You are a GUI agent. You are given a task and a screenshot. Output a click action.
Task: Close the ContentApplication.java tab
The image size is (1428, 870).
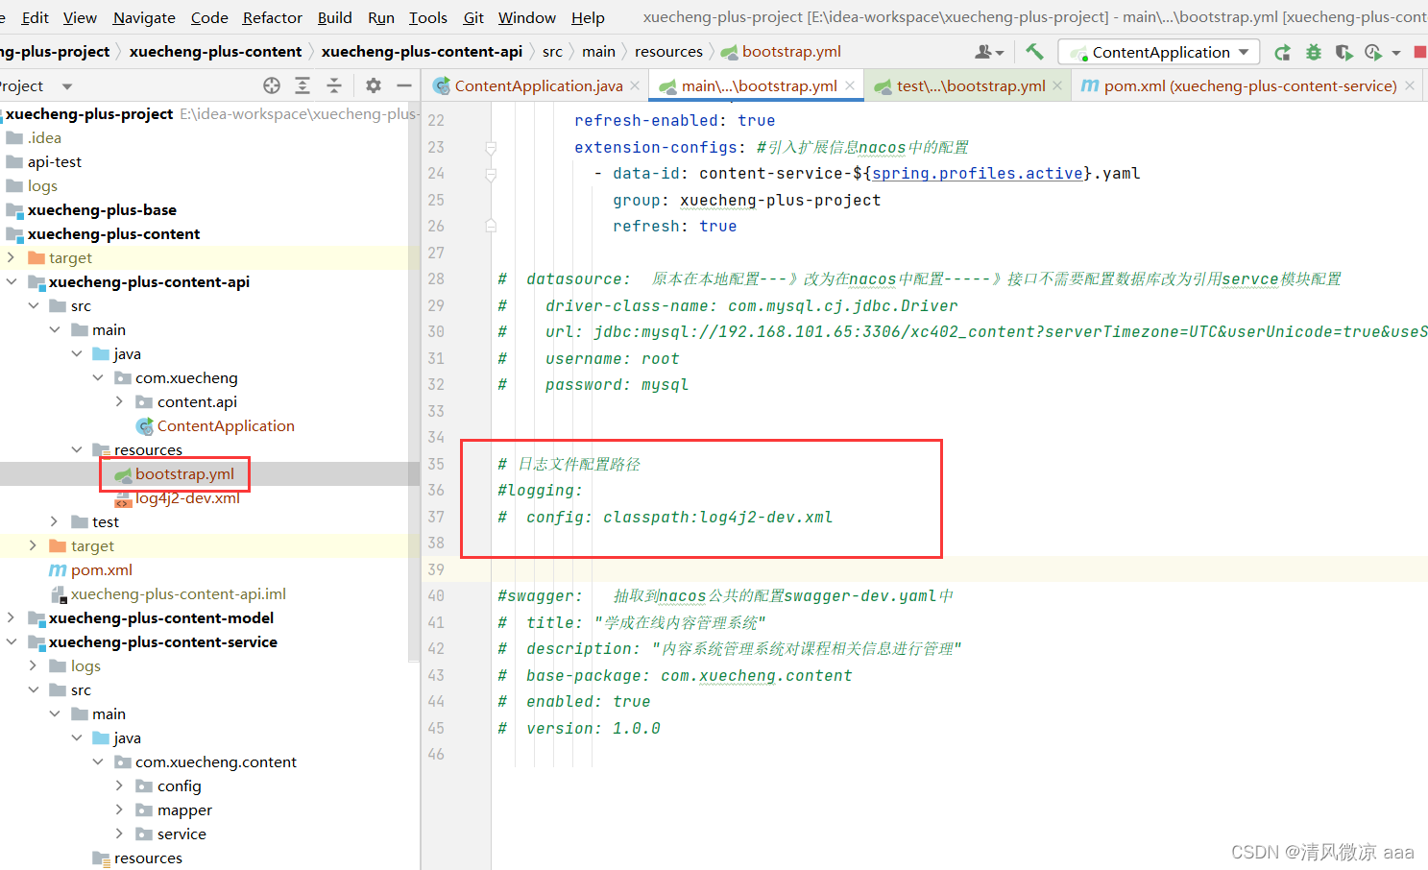click(x=635, y=85)
